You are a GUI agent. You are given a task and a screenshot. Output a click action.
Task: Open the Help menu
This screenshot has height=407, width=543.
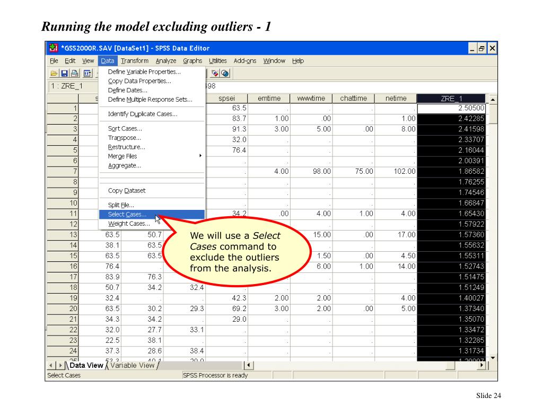298,61
